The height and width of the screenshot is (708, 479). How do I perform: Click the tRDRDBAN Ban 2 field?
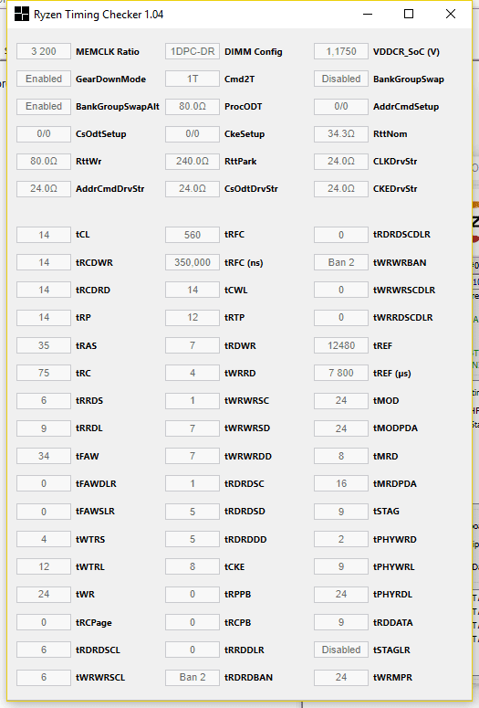(193, 677)
